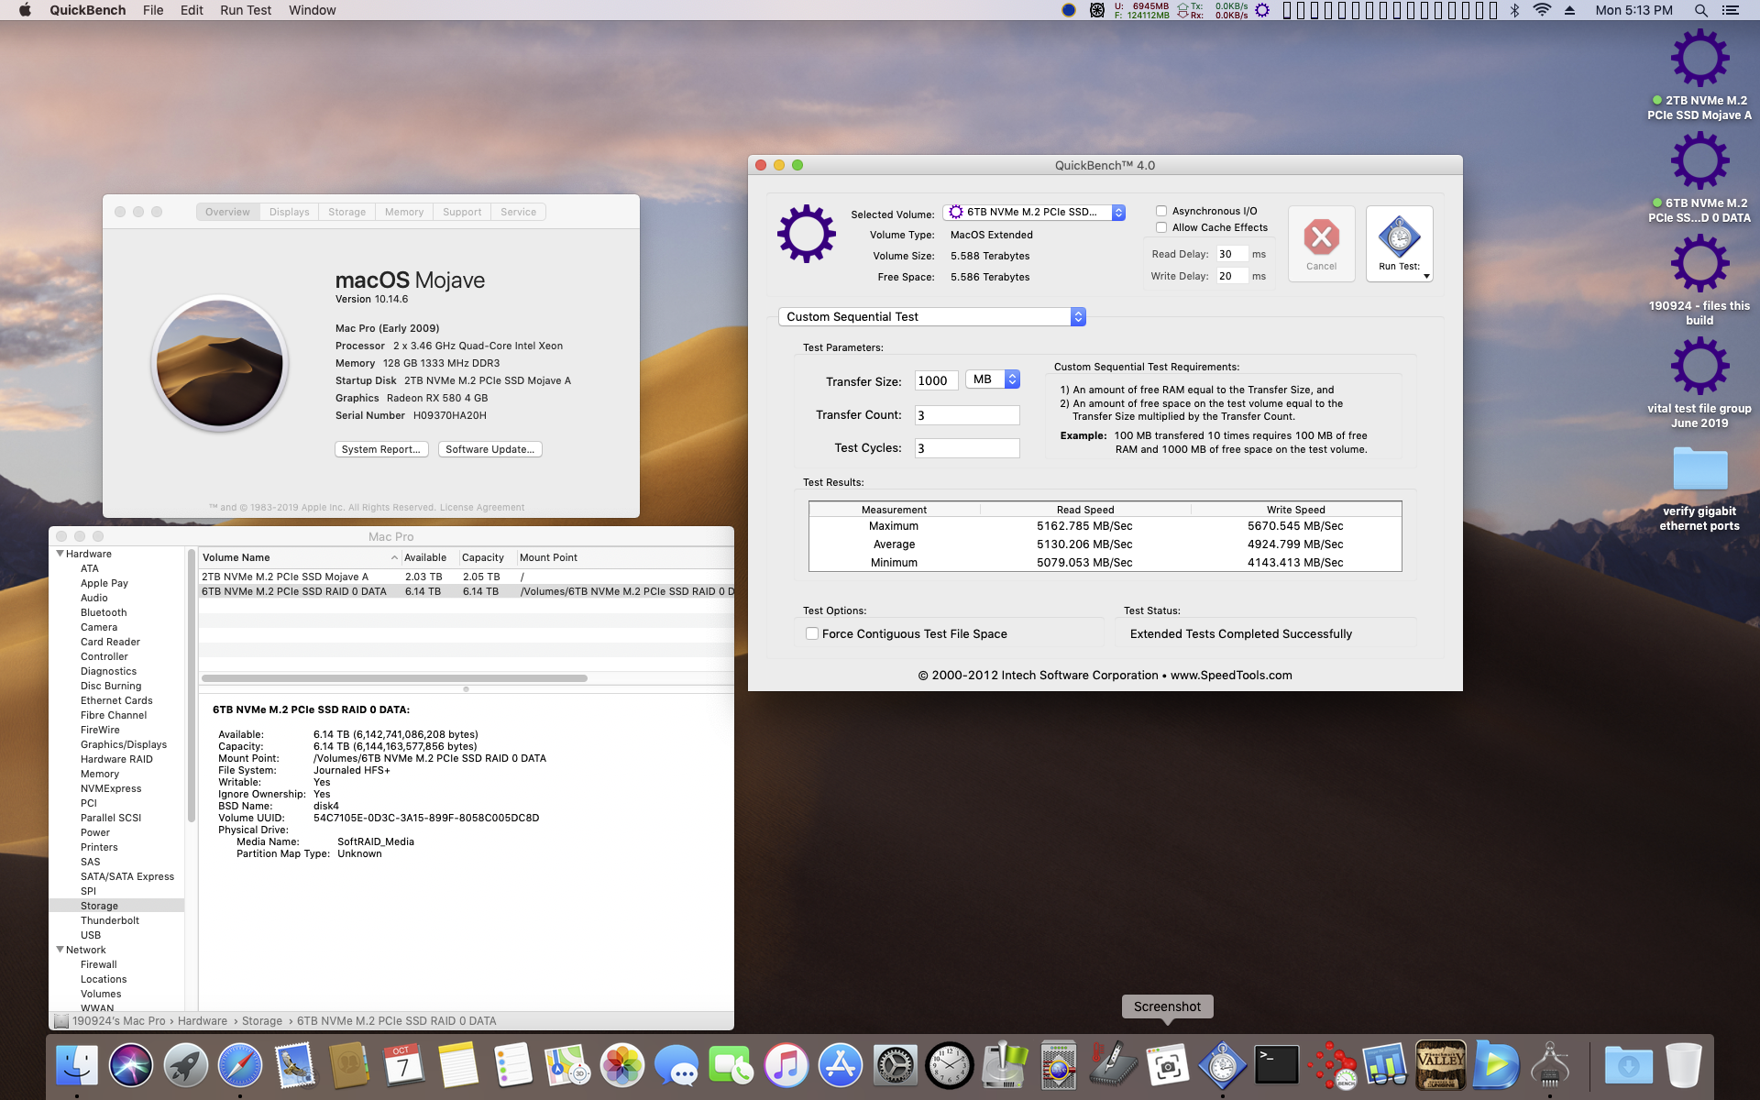1760x1100 pixels.
Task: Check Force Contiguous Test File Space
Action: coord(812,633)
